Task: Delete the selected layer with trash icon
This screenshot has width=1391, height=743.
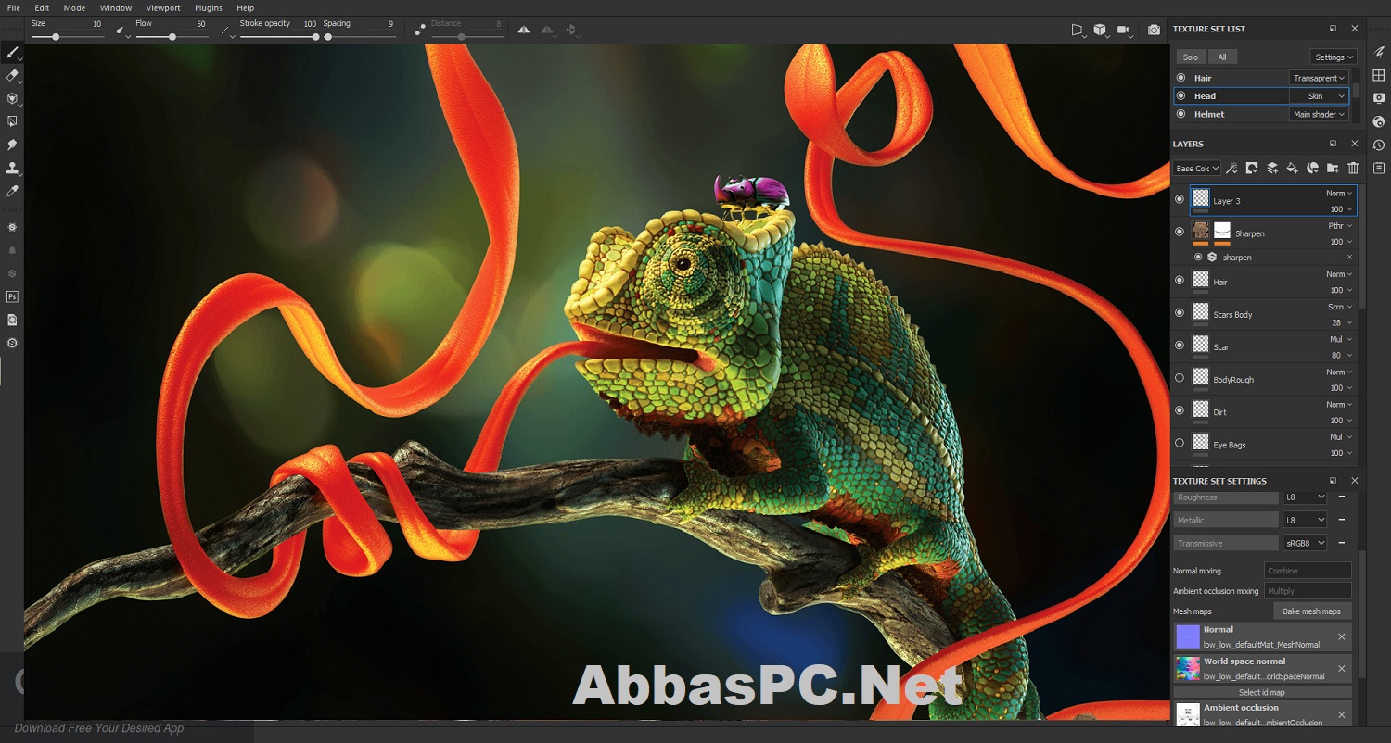Action: 1353,168
